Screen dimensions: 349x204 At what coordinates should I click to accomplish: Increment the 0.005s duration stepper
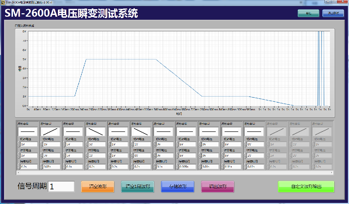point(178,165)
